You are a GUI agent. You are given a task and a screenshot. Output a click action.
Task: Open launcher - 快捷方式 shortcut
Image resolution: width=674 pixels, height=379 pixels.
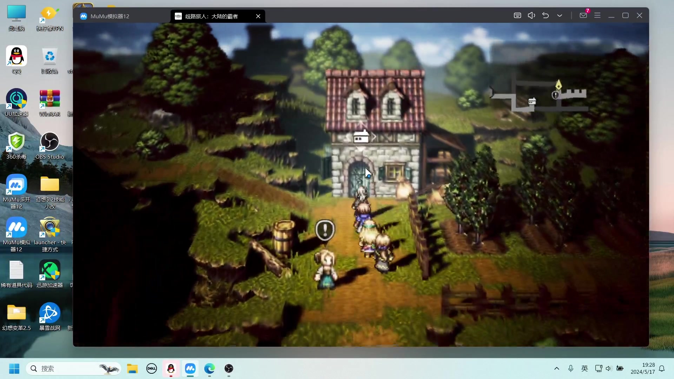click(x=50, y=235)
